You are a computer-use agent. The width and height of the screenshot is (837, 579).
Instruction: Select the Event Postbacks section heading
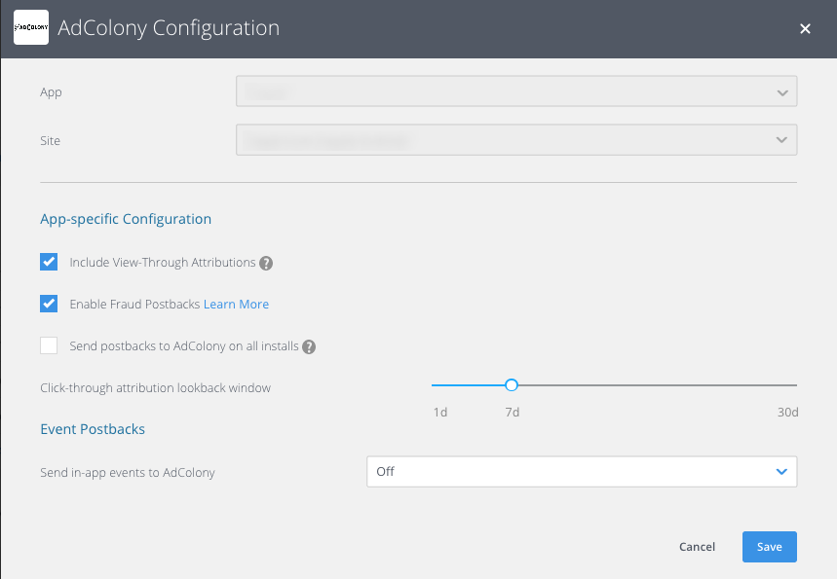pyautogui.click(x=93, y=429)
